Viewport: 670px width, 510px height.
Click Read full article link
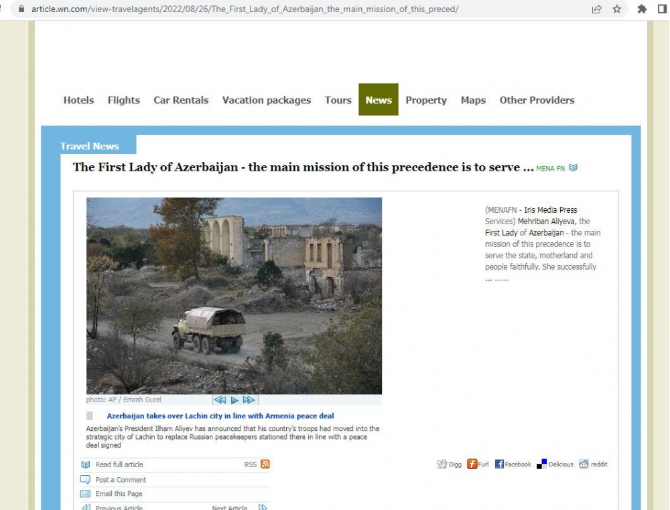pyautogui.click(x=119, y=464)
